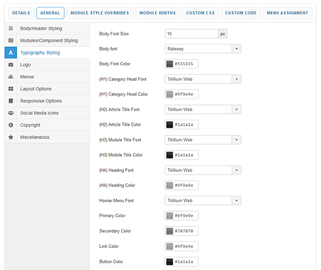Click the star icon beside Miscellaneous
Viewport: 321px width, 270px height.
11,137
